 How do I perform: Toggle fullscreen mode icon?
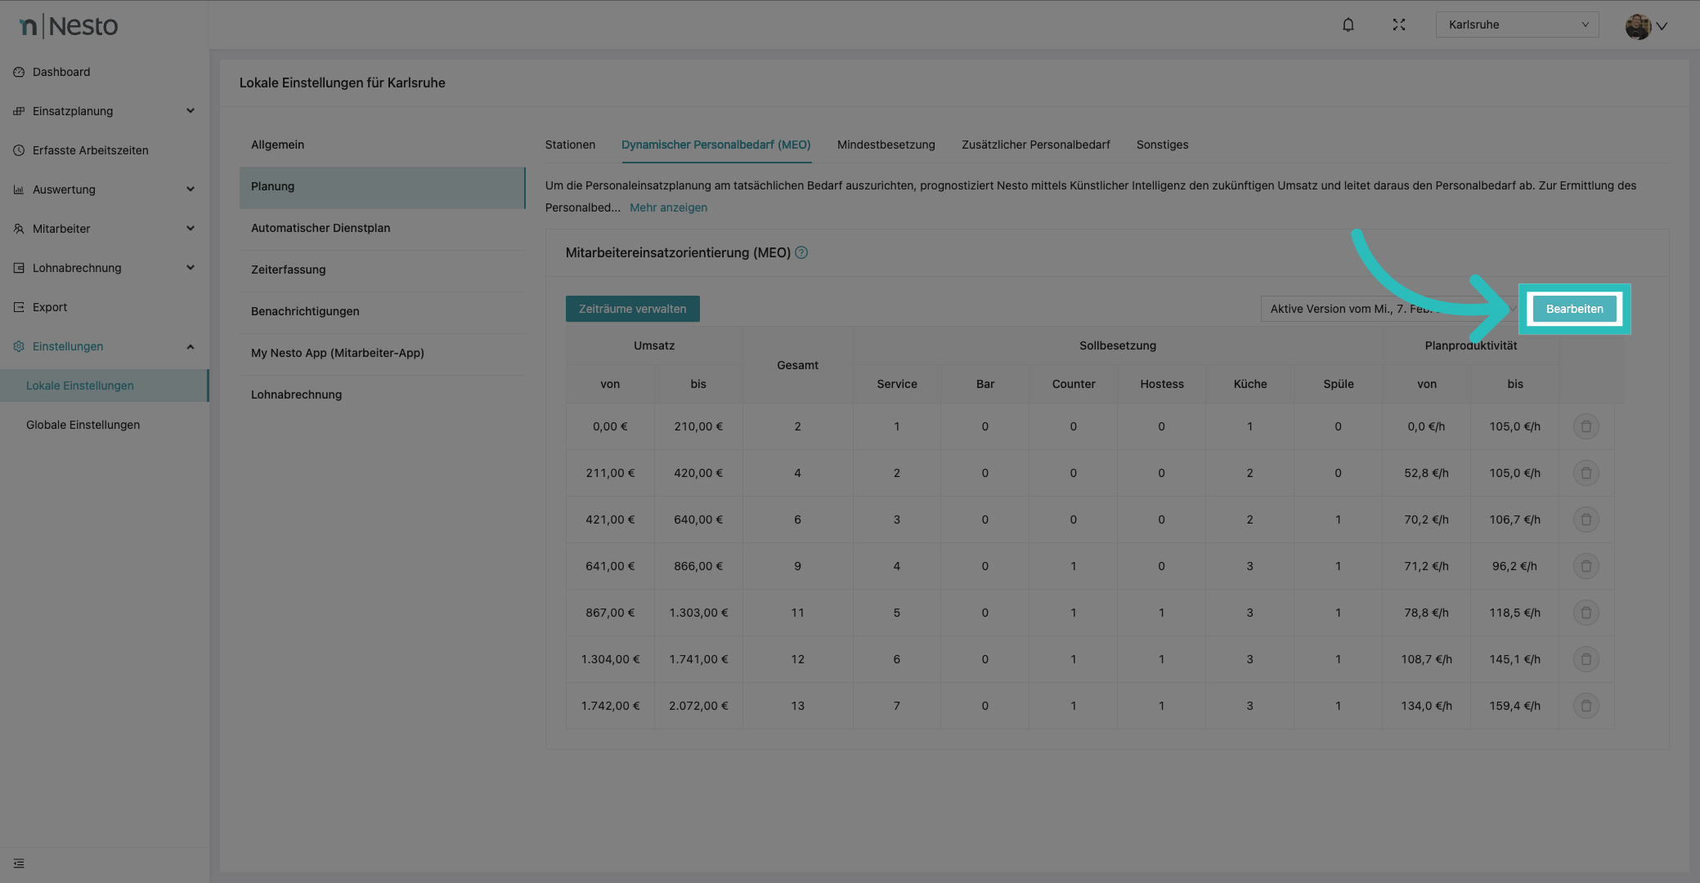pos(1399,25)
